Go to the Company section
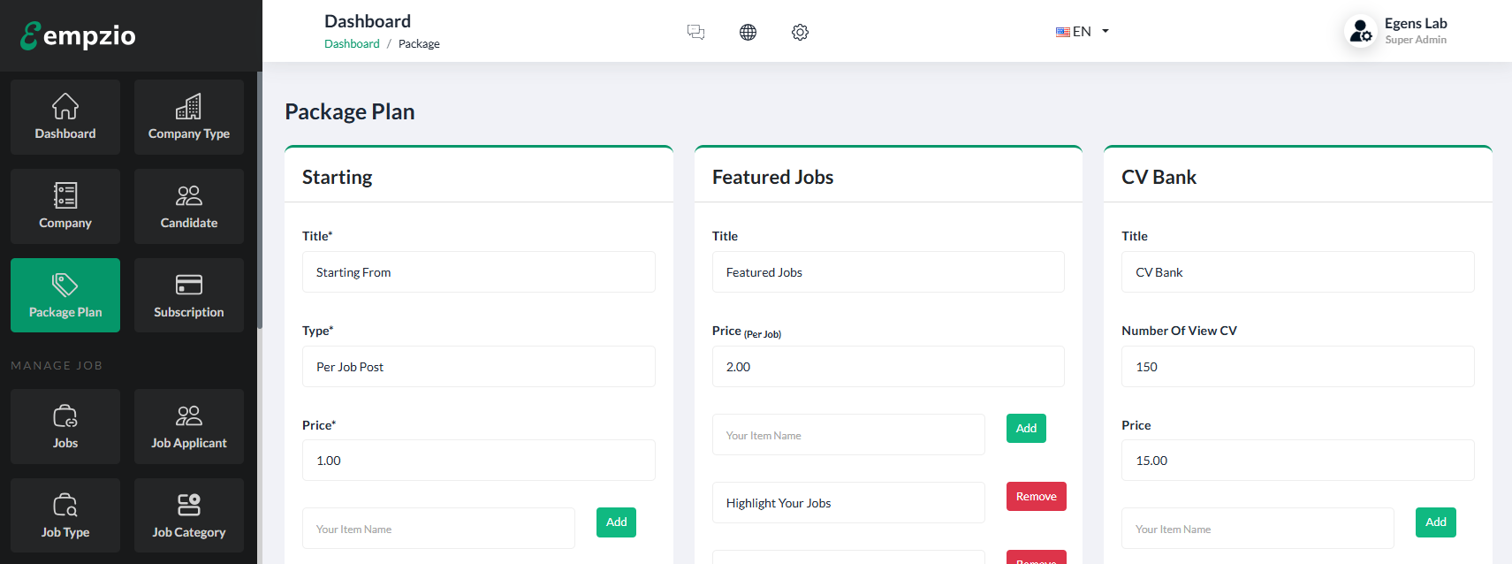 (65, 207)
